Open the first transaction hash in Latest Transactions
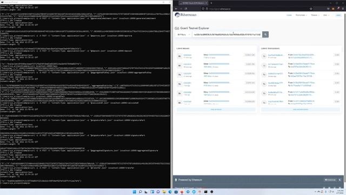Viewport: 346px width, 195px height. pos(276,55)
